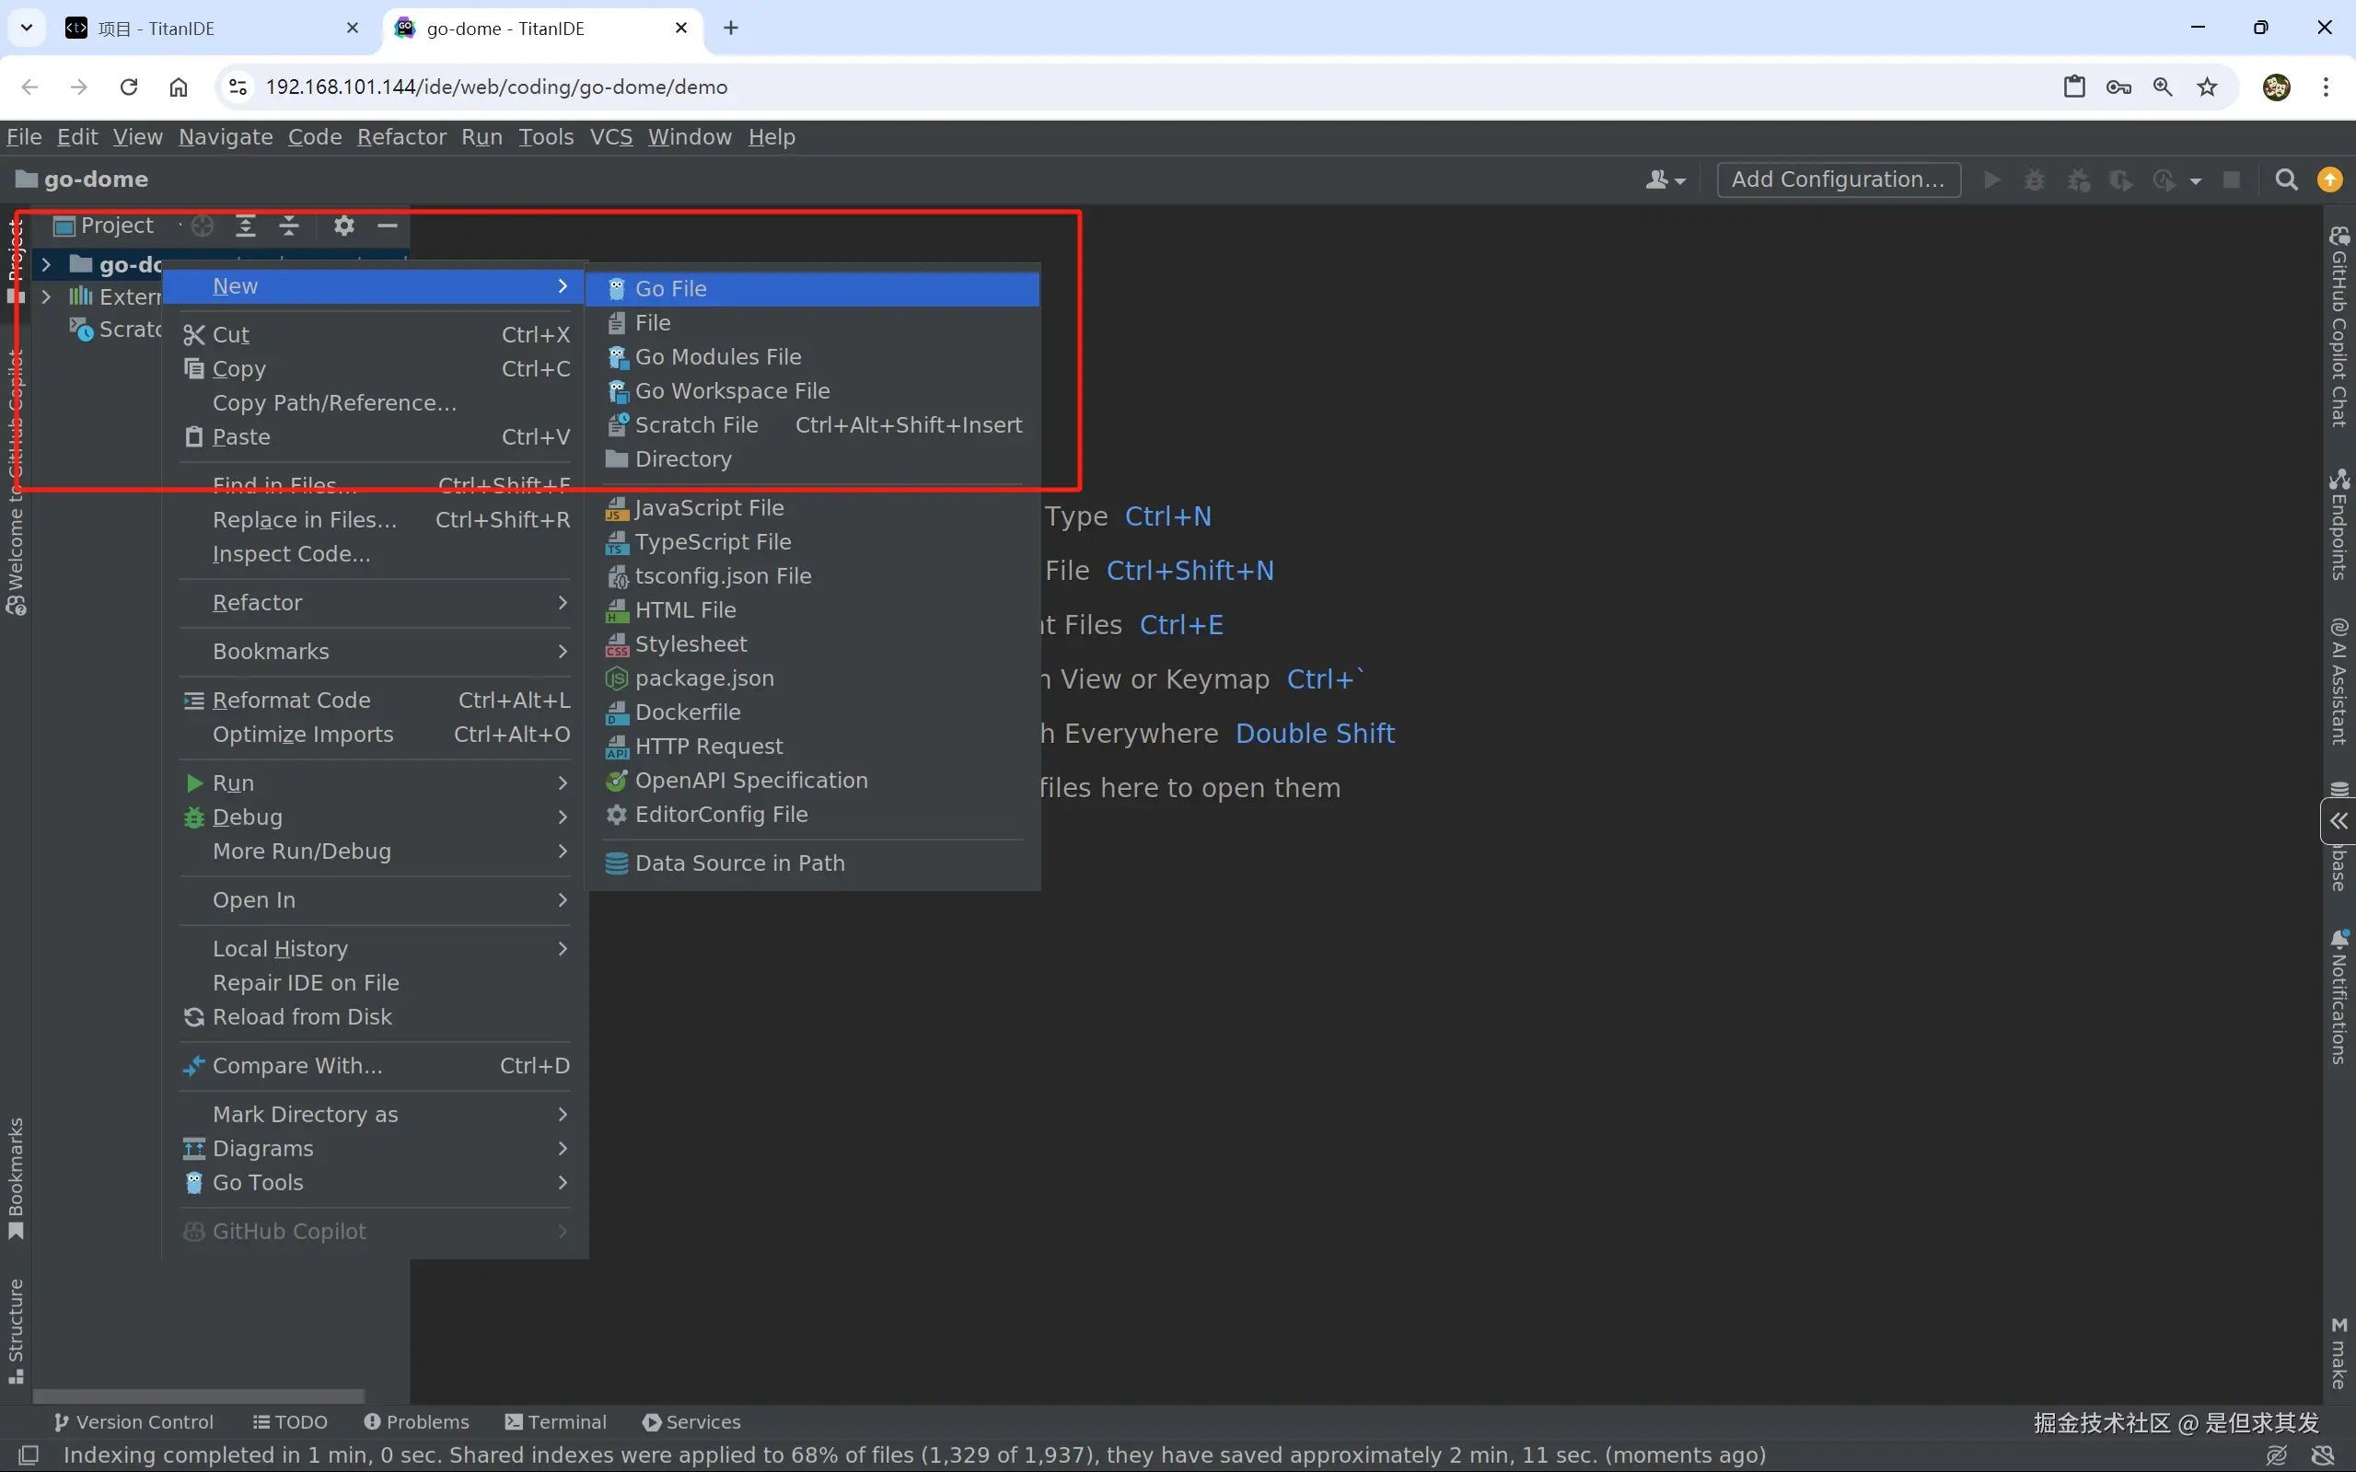Click the Add Configuration button
This screenshot has width=2356, height=1472.
(x=1838, y=180)
